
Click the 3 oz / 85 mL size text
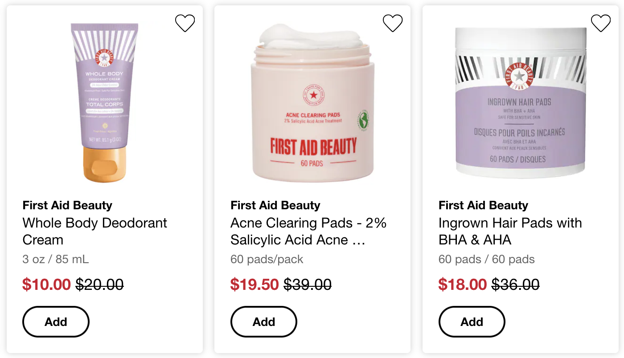pos(56,259)
